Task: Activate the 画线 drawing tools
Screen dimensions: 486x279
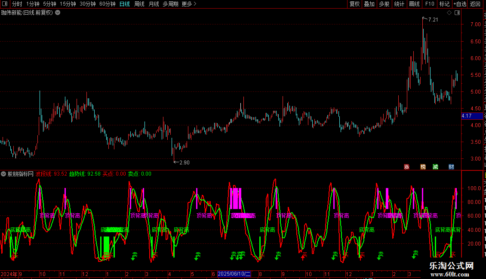Action: coord(414,4)
